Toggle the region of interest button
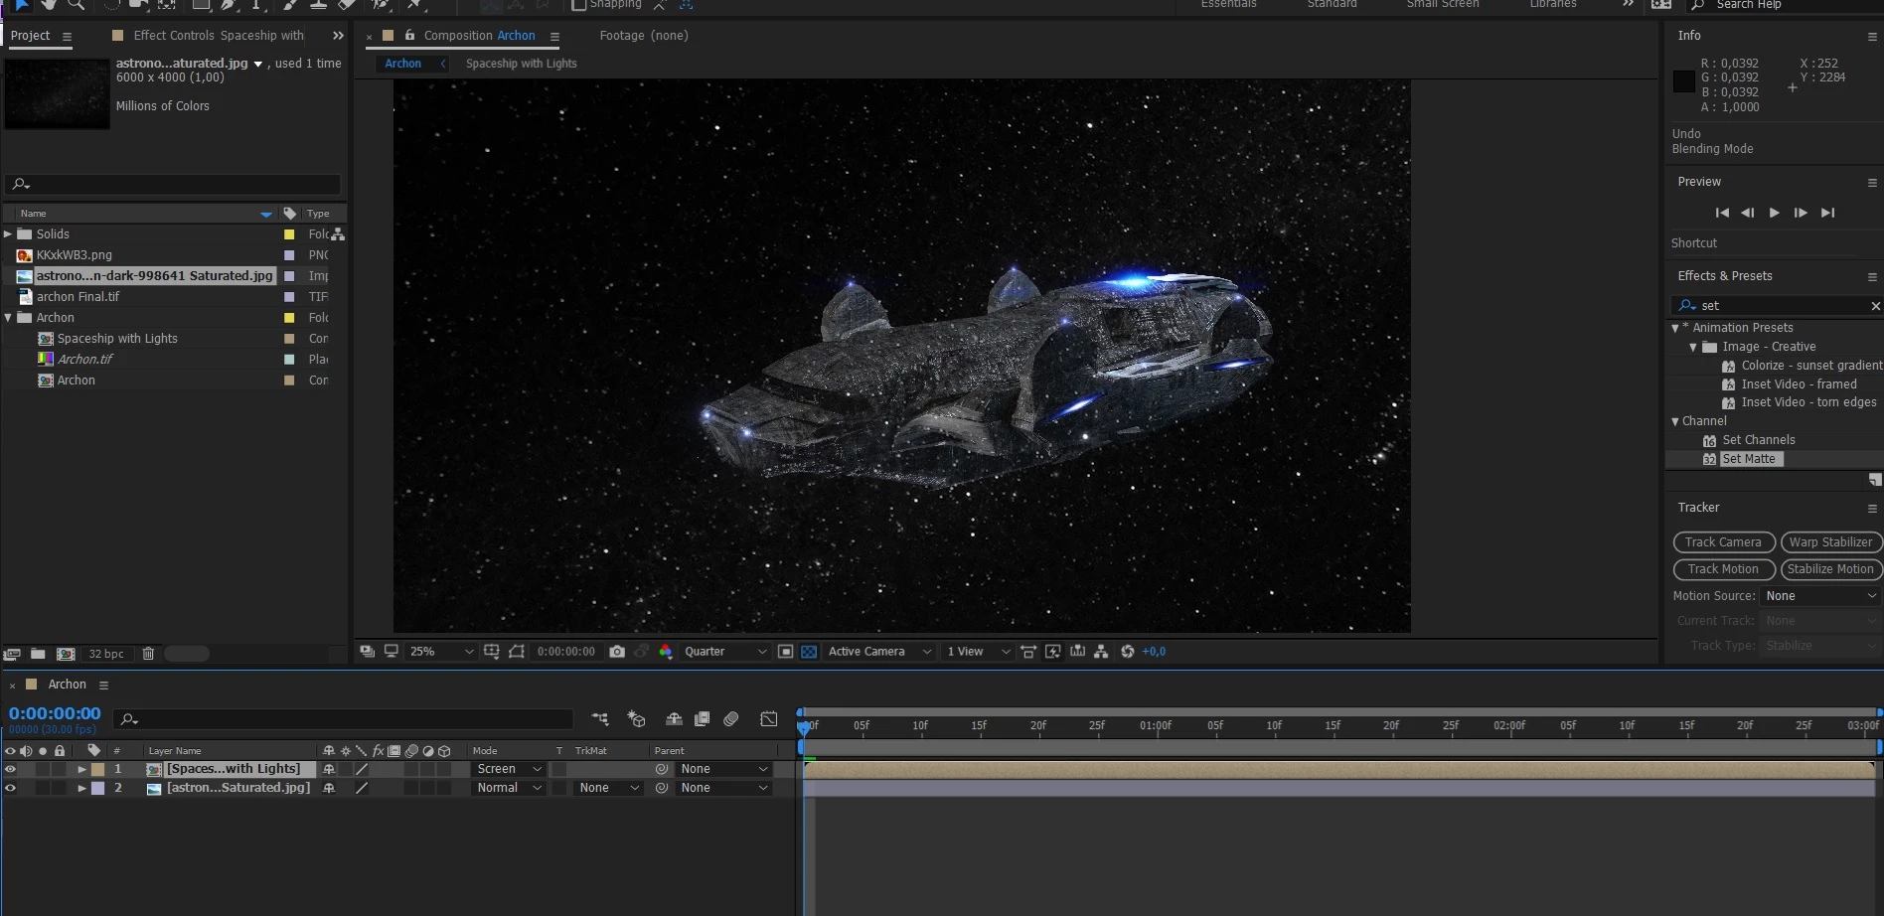This screenshot has width=1884, height=916. [x=785, y=652]
